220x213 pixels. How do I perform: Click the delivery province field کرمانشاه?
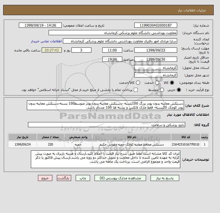(x=156, y=68)
